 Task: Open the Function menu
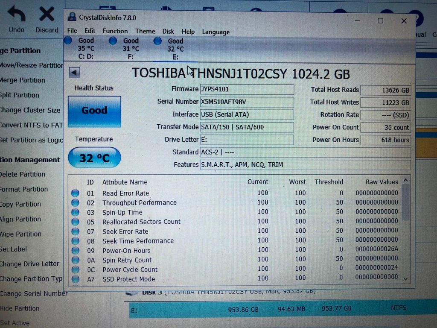(115, 31)
